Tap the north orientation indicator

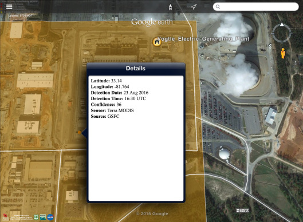point(170,7)
